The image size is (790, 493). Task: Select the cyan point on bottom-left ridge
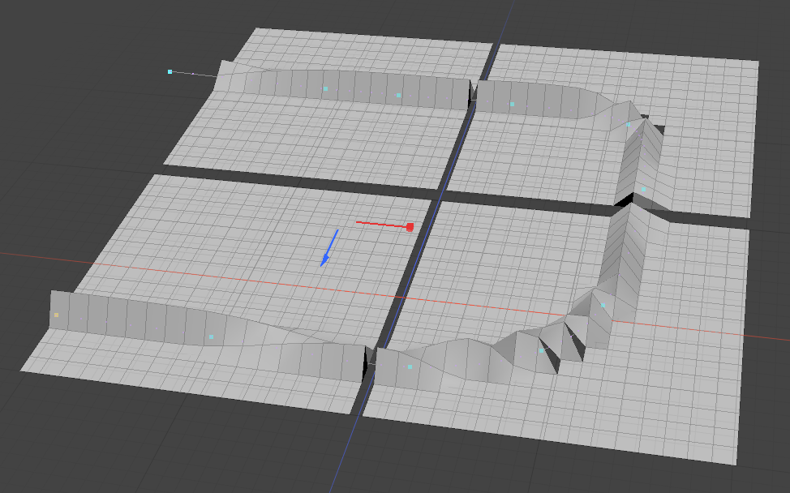pos(211,336)
